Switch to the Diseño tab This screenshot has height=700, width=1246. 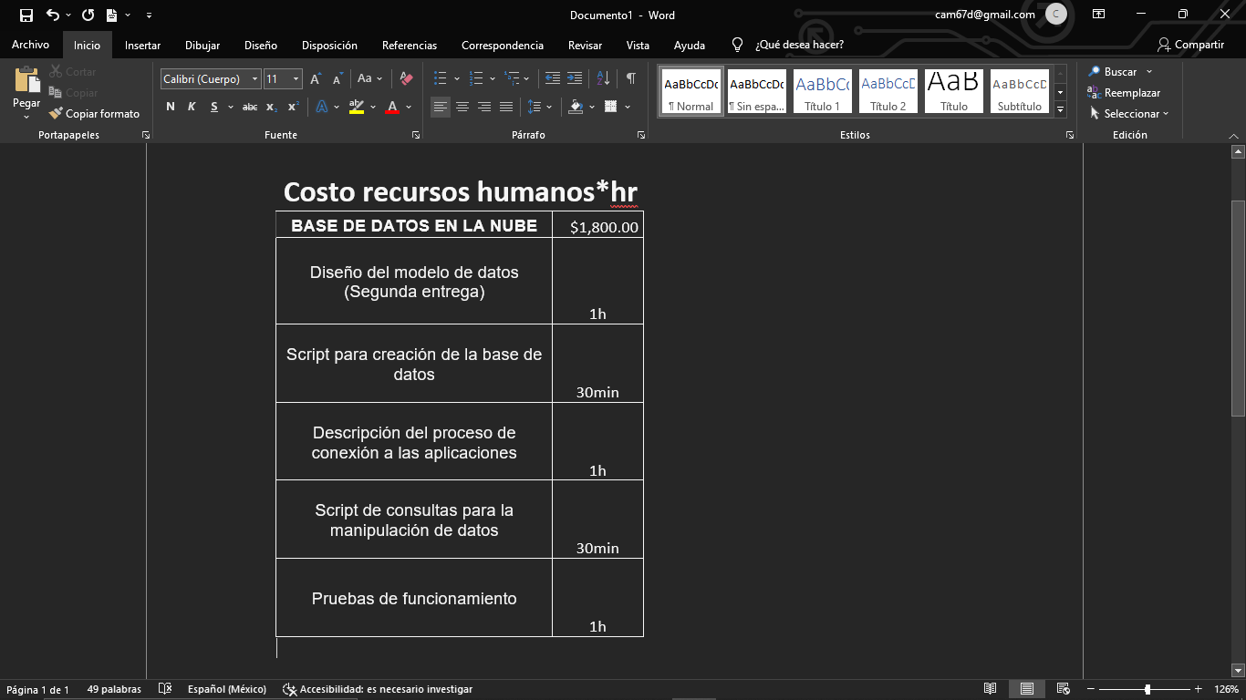261,45
